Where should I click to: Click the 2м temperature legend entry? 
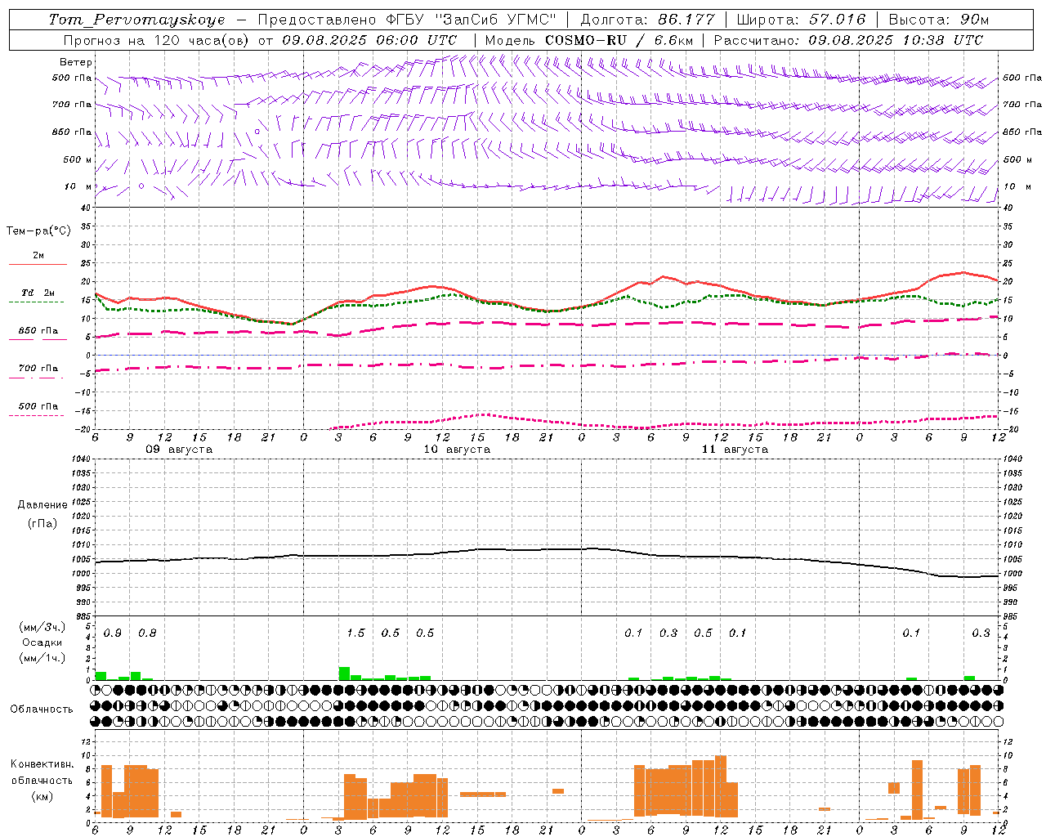pyautogui.click(x=38, y=255)
